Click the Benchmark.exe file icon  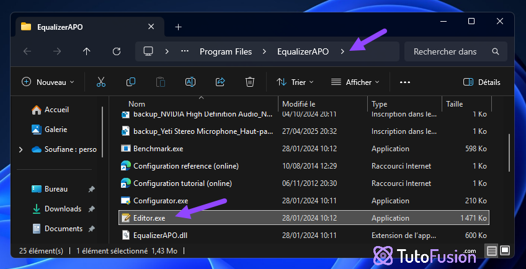click(x=126, y=148)
